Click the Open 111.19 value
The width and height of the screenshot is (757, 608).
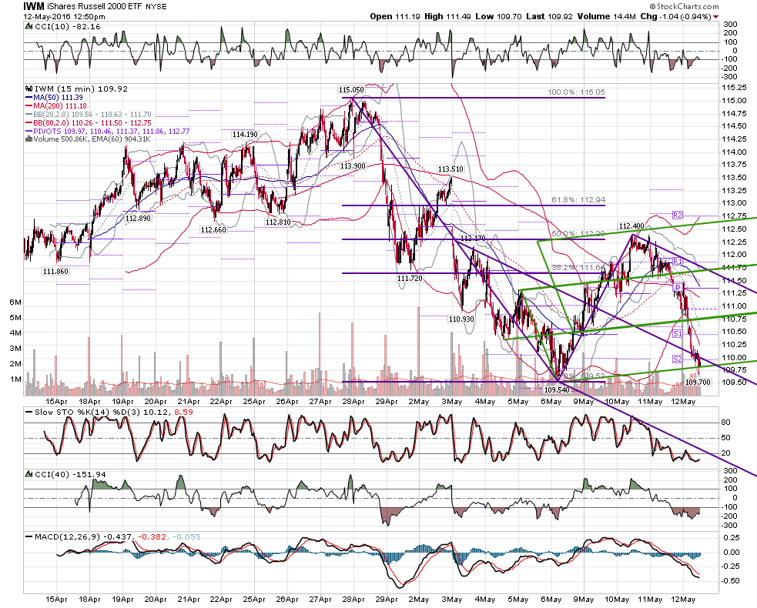[x=395, y=16]
